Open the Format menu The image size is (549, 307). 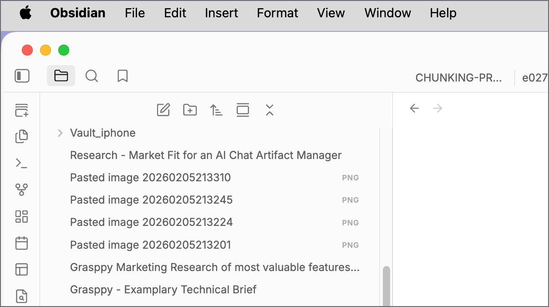(278, 13)
